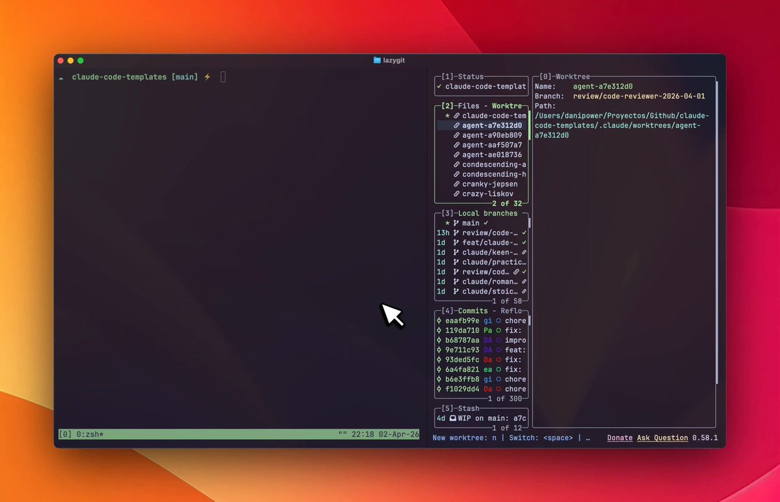Click the commit node icon for b68787aa
Viewport: 780px width, 502px height.
439,340
